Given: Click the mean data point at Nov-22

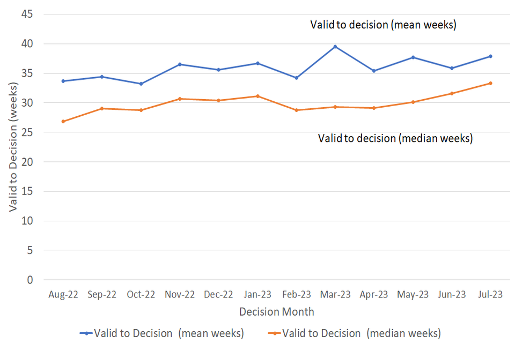Looking at the screenshot, I should pos(180,64).
